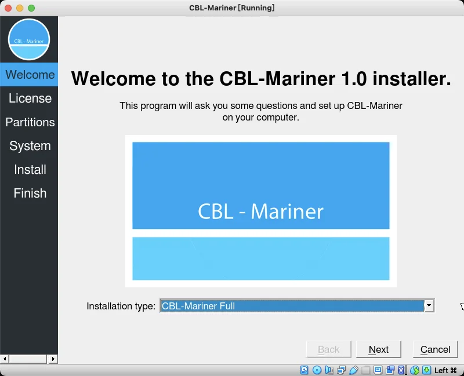Go to the Partitions step
This screenshot has height=376, width=464.
click(30, 122)
